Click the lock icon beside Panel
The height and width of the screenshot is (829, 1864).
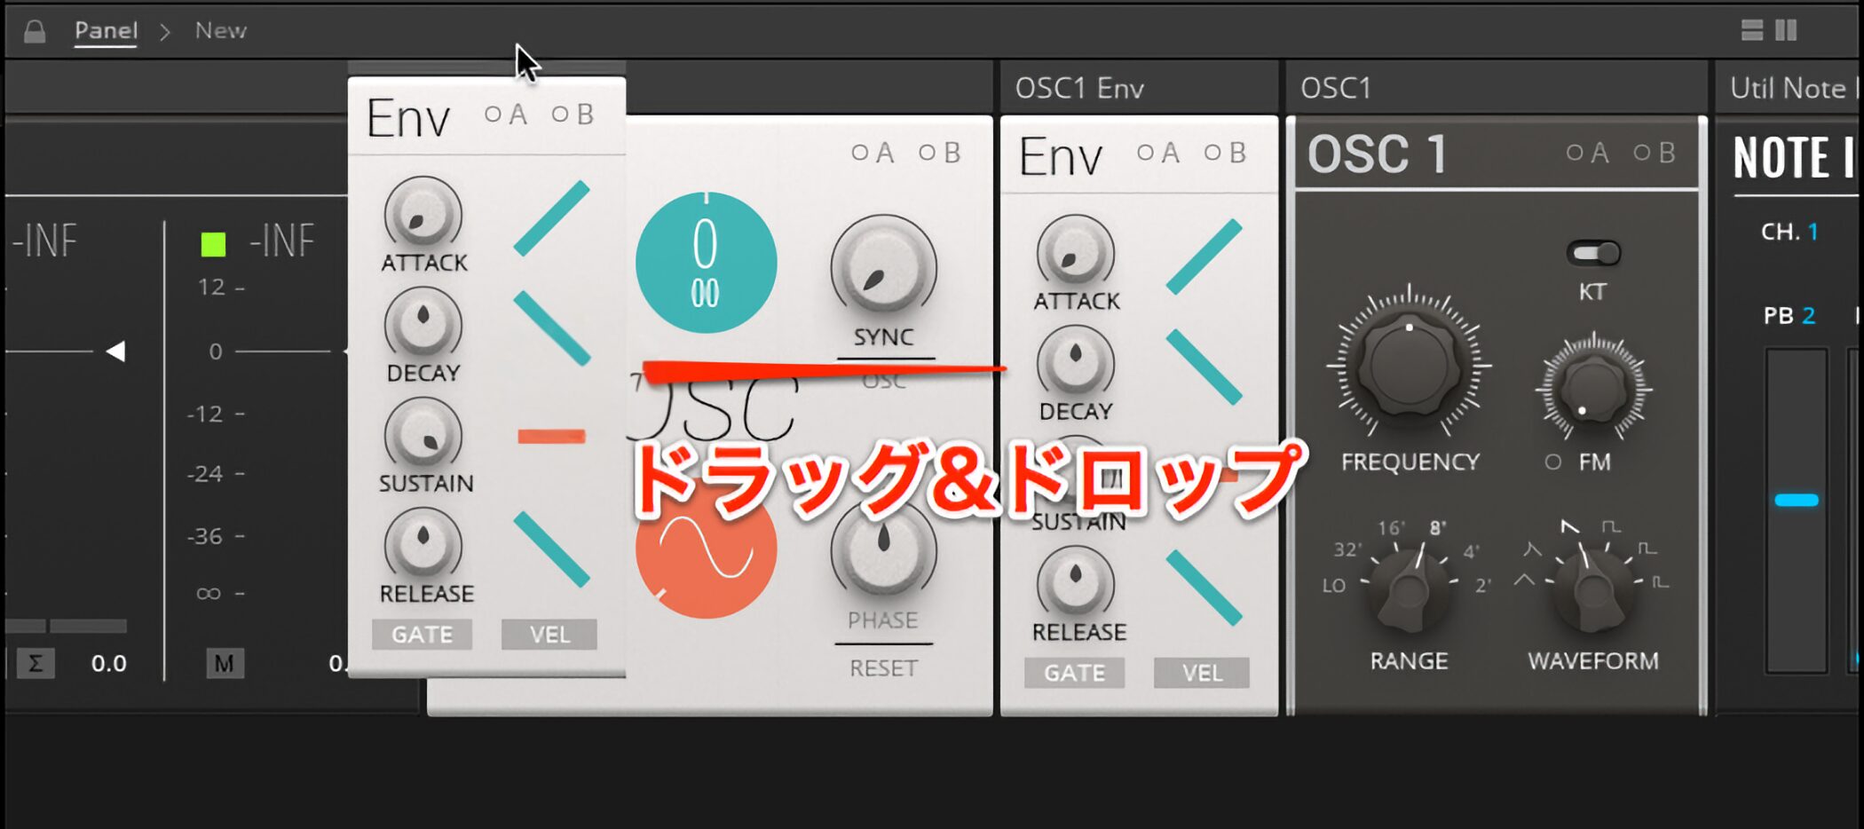click(35, 31)
